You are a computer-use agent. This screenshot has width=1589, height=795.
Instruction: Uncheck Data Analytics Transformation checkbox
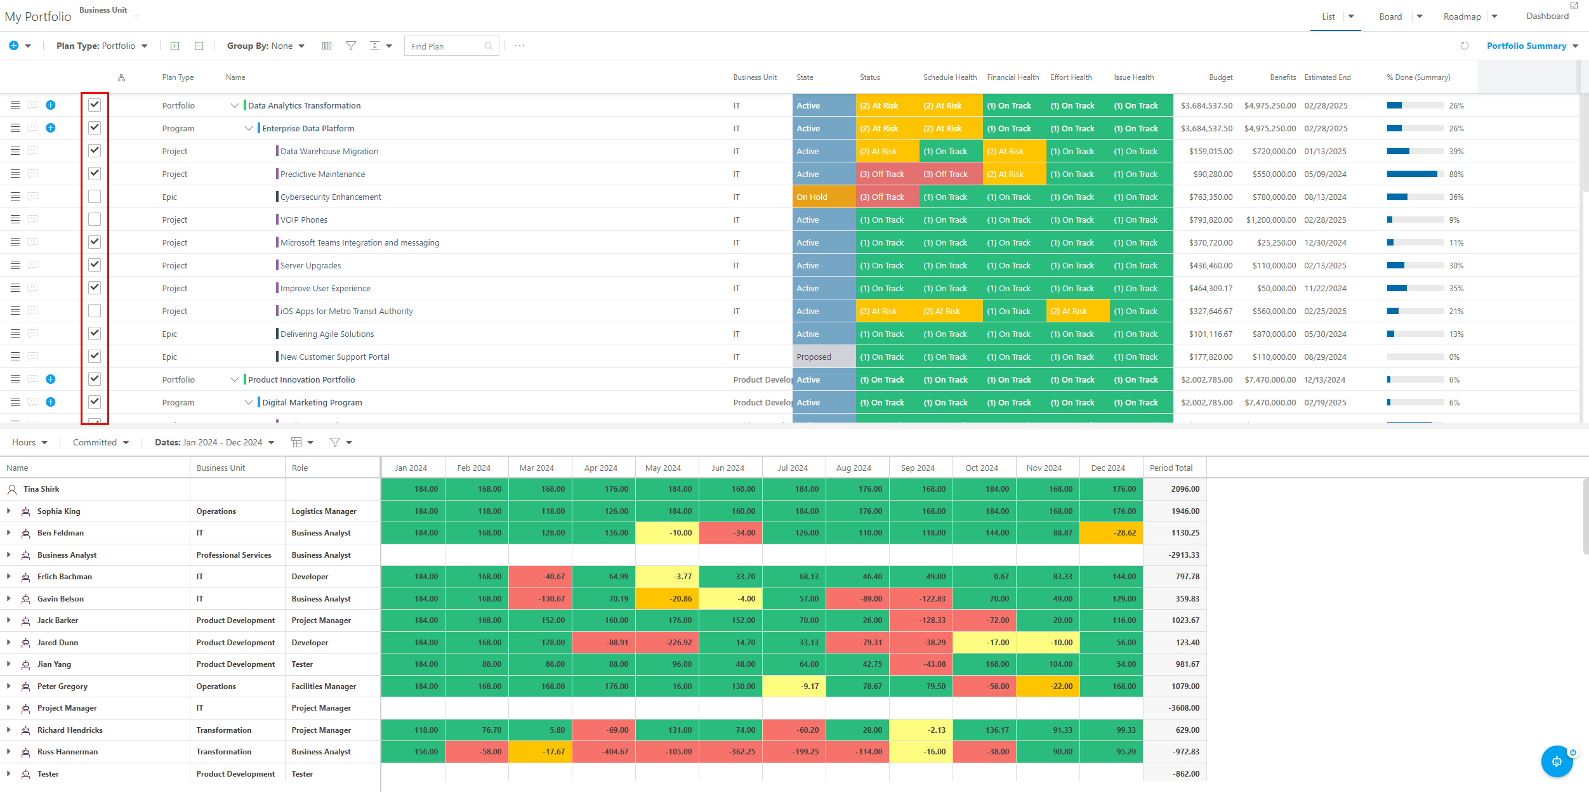point(95,105)
